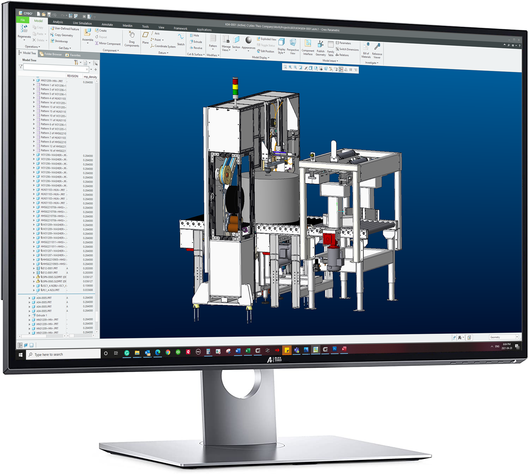Expand the Pattern 1 of W31206 node

[x=34, y=85]
